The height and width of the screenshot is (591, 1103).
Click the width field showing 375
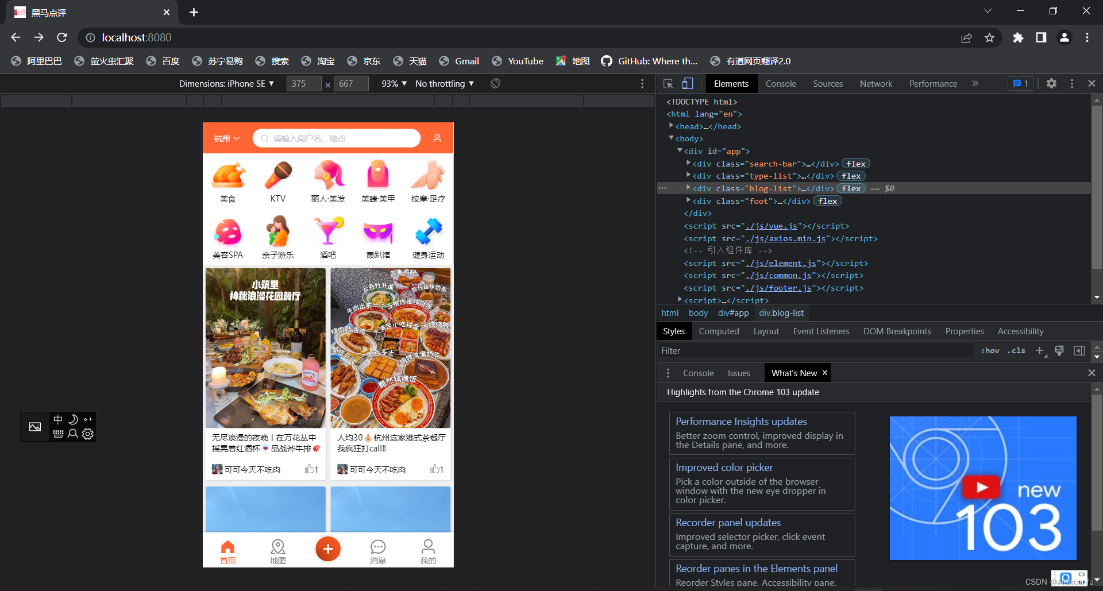(303, 84)
